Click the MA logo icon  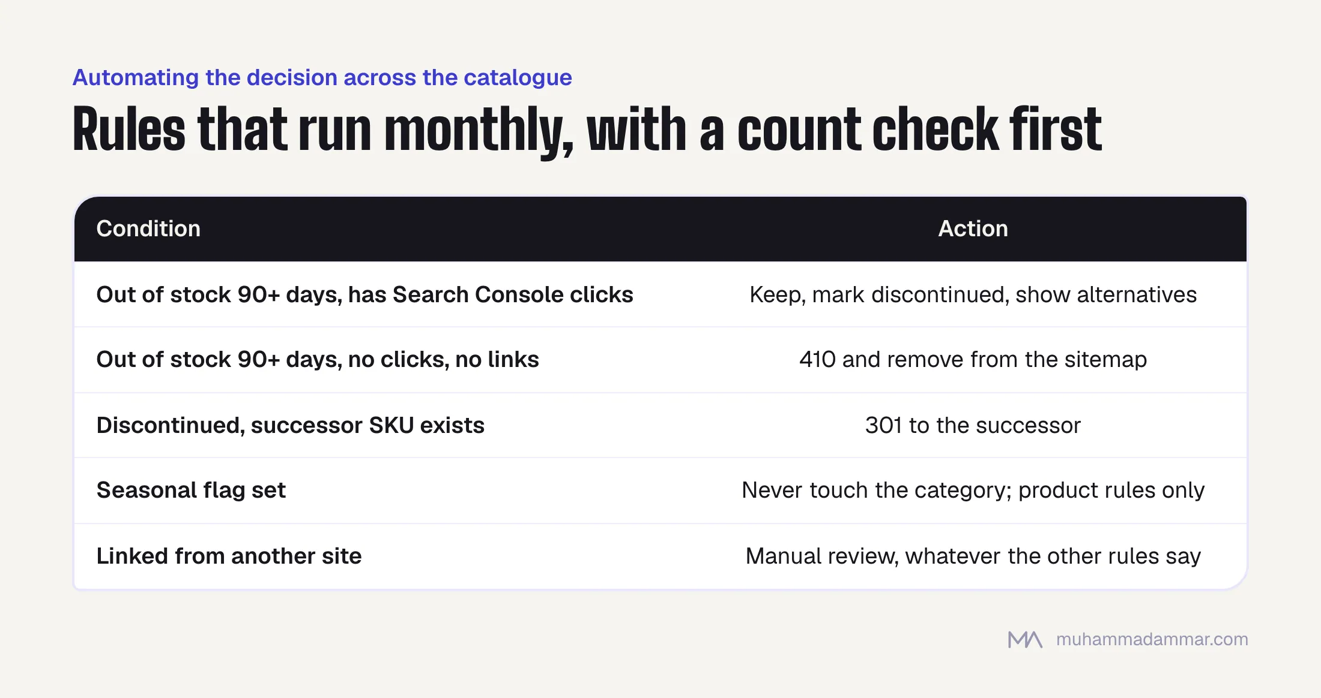click(1025, 640)
